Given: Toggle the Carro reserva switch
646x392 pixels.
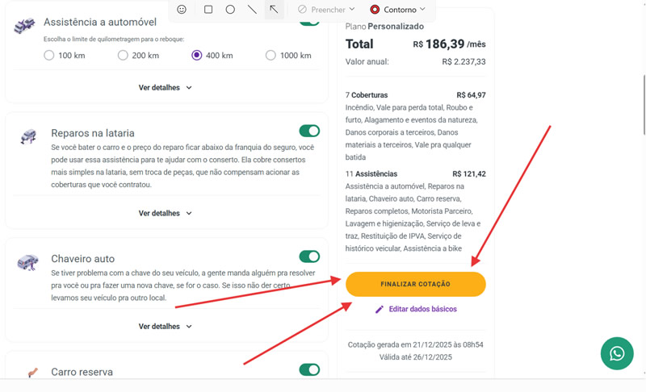Looking at the screenshot, I should pos(309,369).
